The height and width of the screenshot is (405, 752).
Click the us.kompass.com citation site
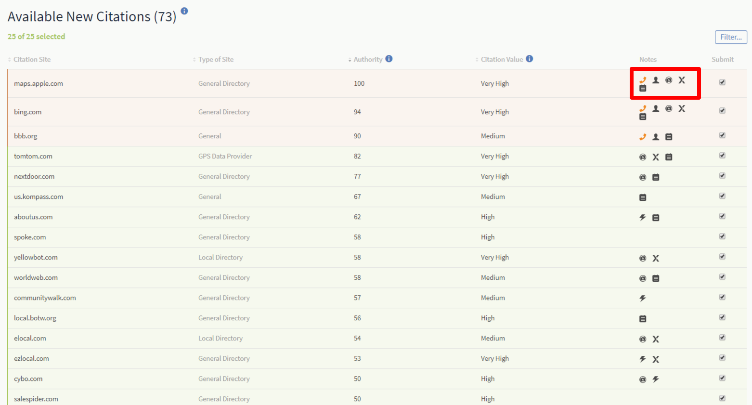39,196
